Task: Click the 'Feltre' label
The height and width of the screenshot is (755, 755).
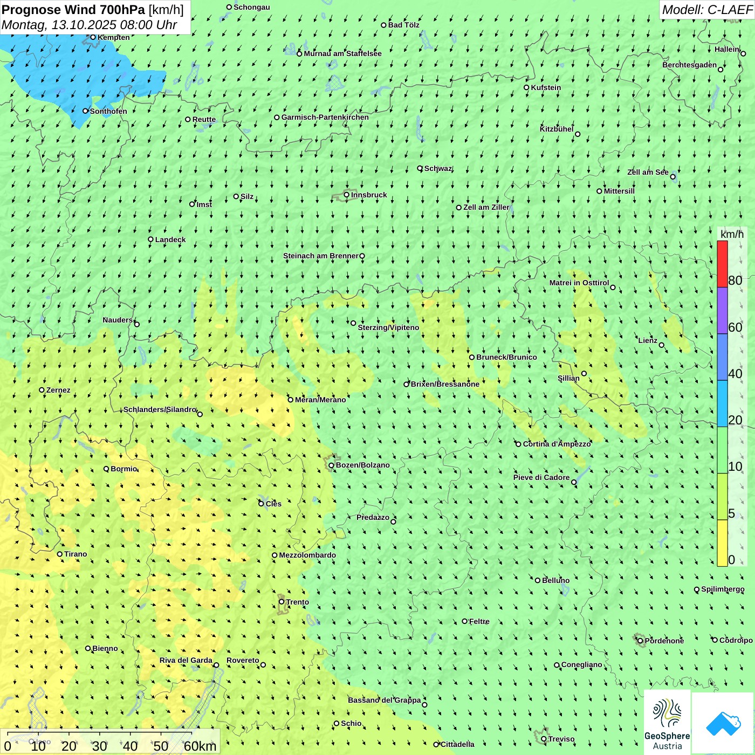Action: tap(479, 621)
